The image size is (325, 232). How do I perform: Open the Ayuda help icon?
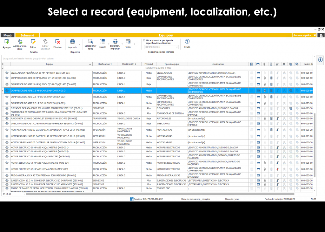187,41
